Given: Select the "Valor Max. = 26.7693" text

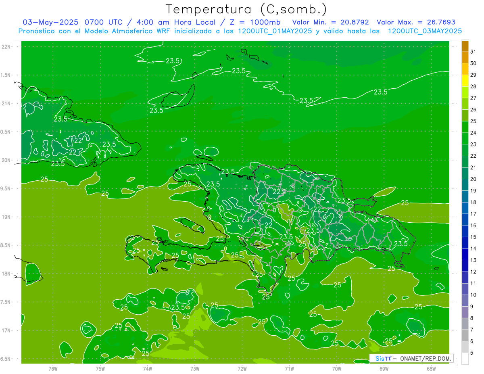Looking at the screenshot, I should click(x=416, y=22).
